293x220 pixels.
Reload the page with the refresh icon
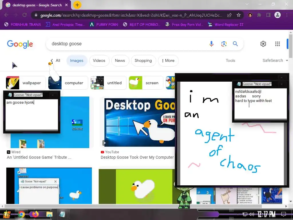(x=25, y=15)
